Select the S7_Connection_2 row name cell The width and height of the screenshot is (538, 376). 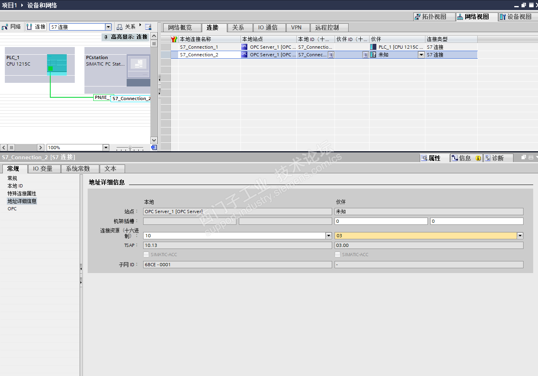[209, 55]
